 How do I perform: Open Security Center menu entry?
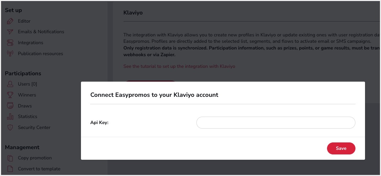click(x=34, y=128)
